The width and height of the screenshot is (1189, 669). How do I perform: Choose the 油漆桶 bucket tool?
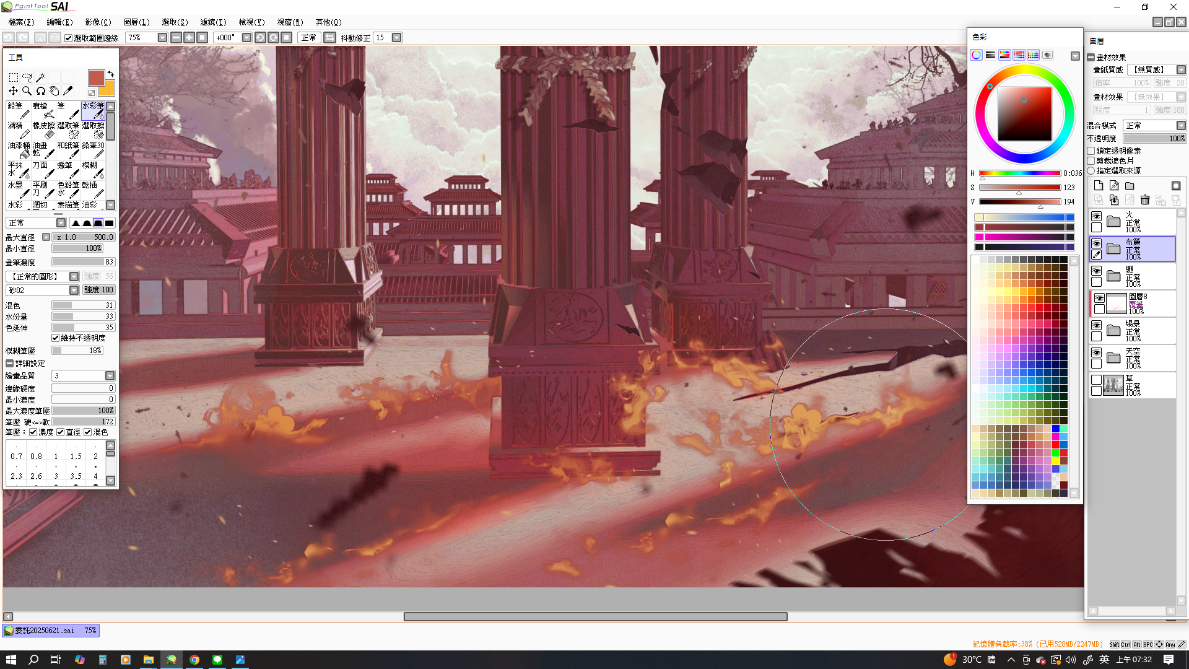point(19,150)
